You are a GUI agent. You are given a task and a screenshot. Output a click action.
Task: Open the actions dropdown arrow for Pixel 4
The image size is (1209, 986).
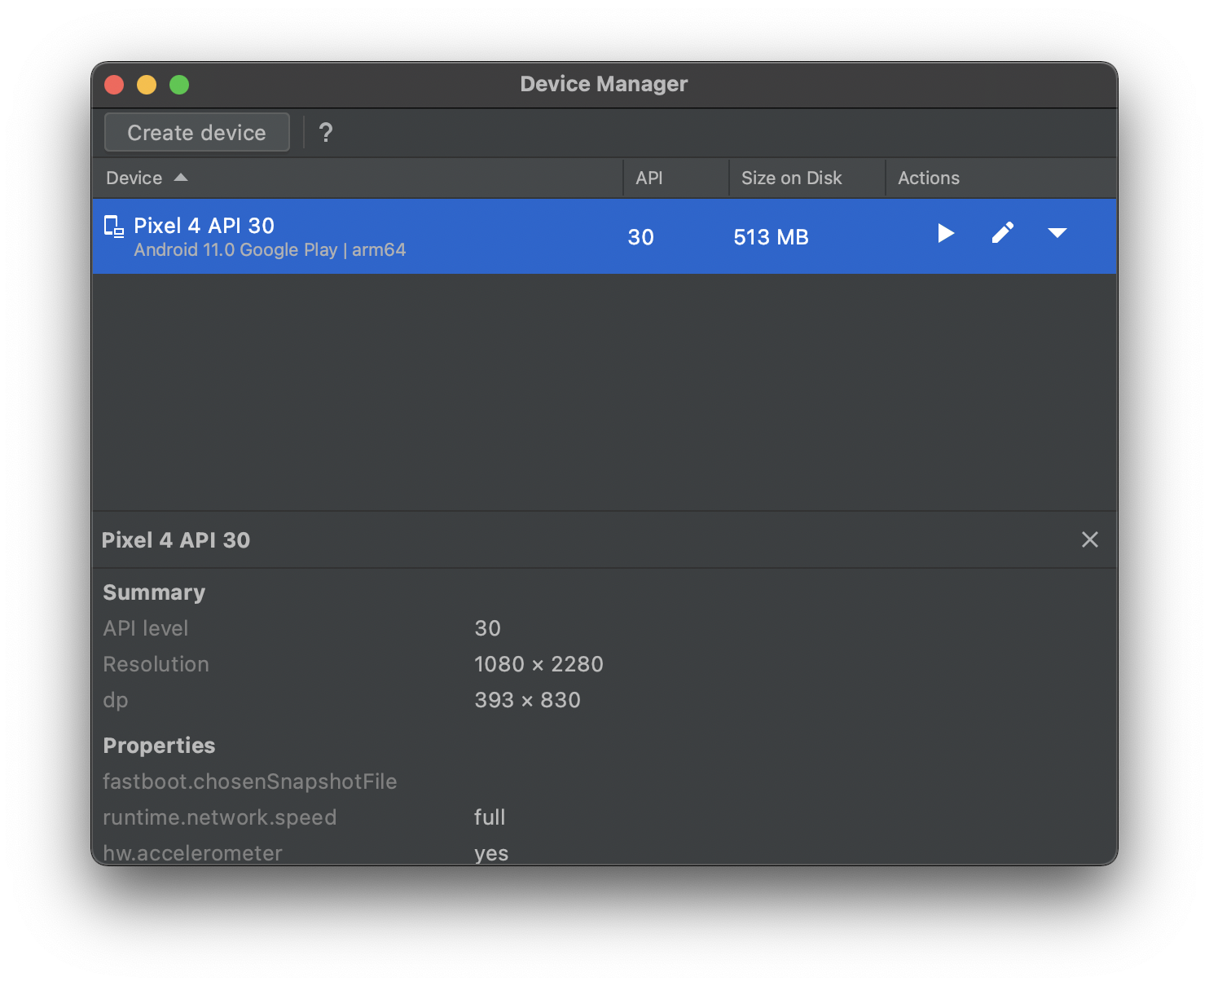[x=1057, y=233]
